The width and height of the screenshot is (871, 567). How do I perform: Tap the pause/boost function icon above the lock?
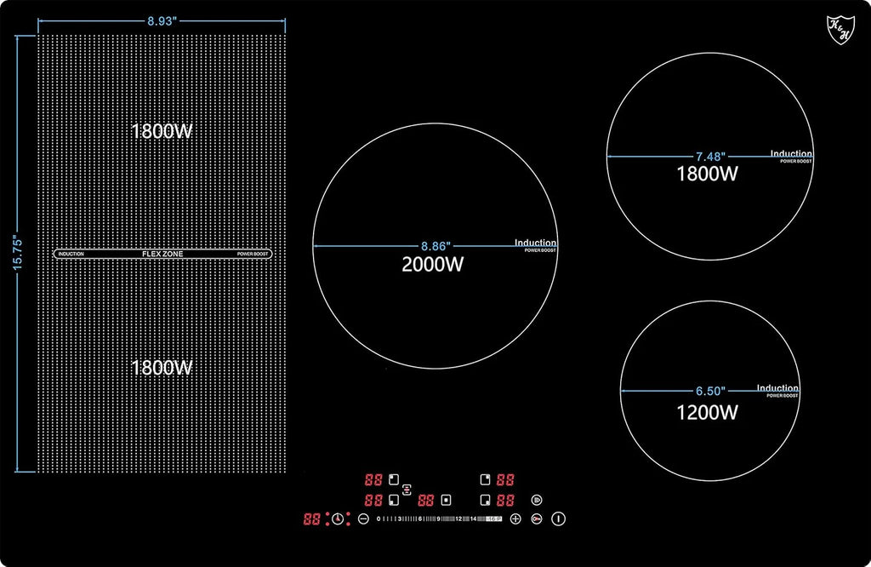[x=537, y=500]
